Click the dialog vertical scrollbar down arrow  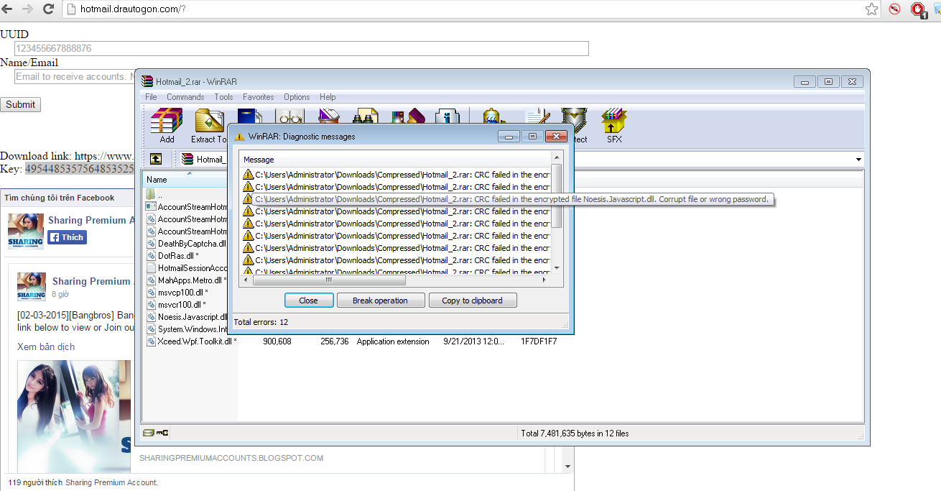557,268
